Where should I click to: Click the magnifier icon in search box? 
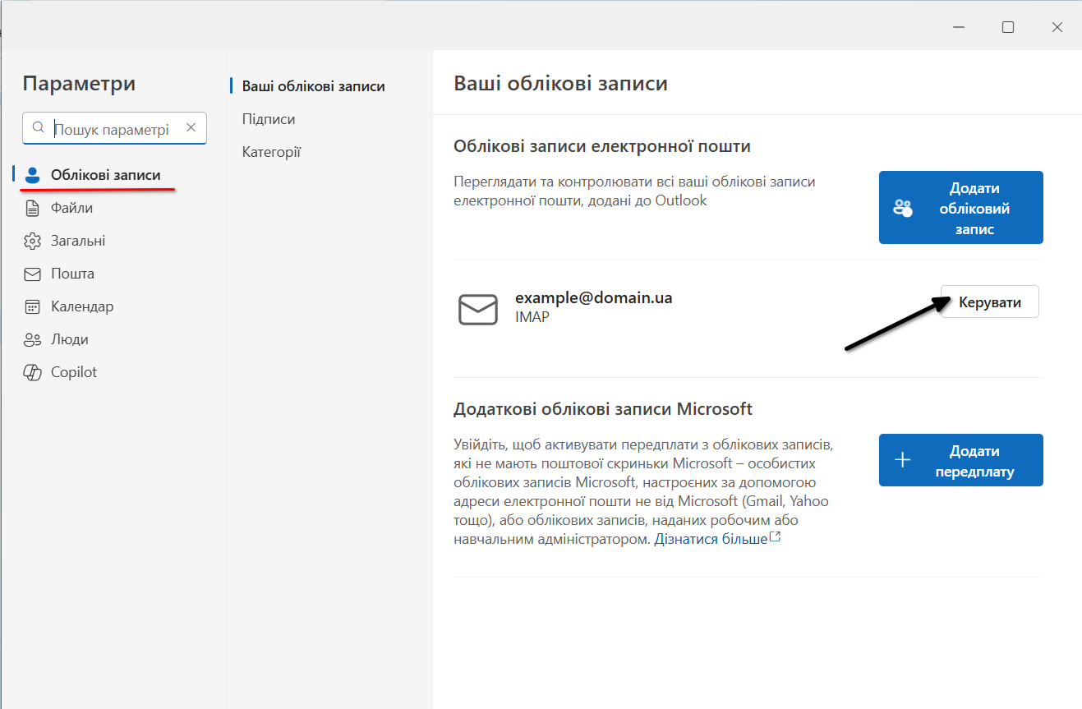coord(38,128)
